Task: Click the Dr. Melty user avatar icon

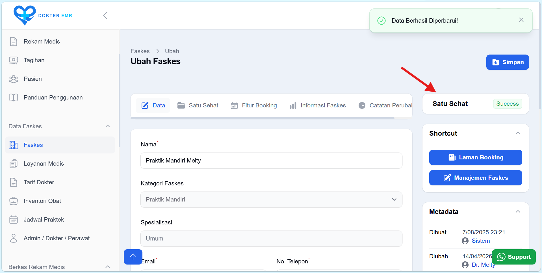Action: click(x=465, y=265)
